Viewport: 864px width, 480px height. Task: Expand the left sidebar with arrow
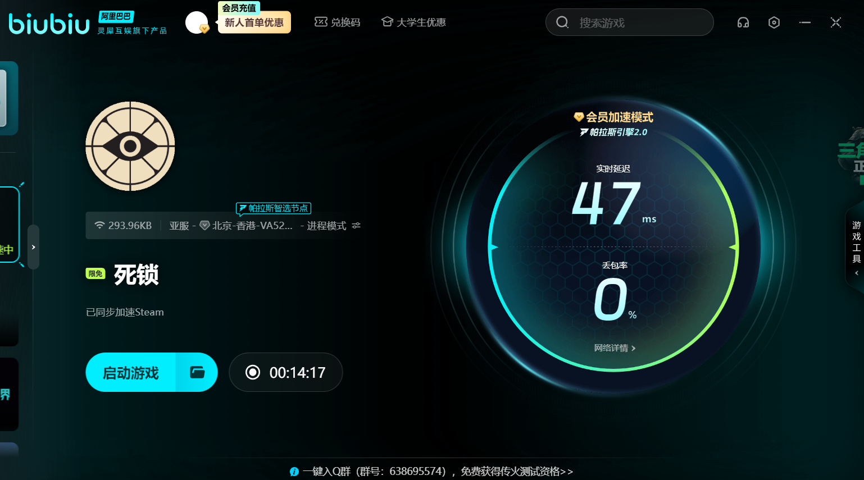pos(34,247)
